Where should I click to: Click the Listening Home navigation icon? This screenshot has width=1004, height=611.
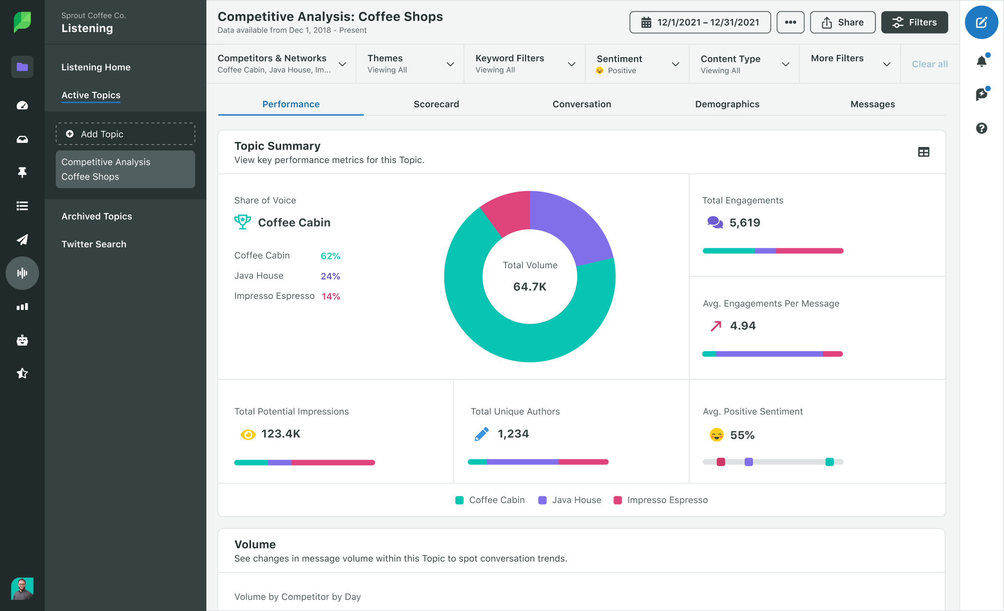(22, 66)
